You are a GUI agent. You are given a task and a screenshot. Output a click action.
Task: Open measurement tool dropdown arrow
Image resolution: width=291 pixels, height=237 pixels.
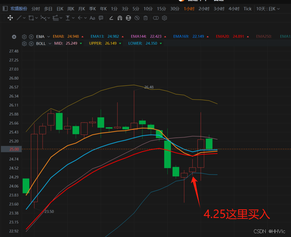click(73, 18)
